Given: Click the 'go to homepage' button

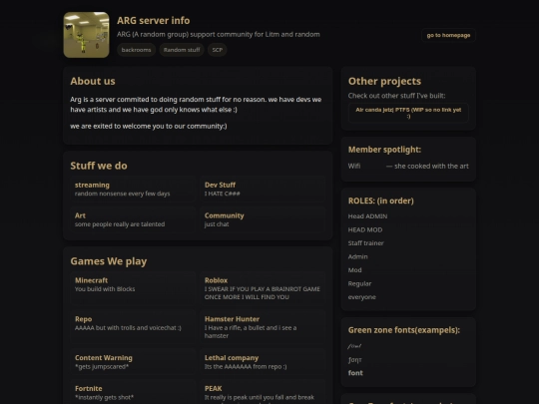Looking at the screenshot, I should 448,35.
